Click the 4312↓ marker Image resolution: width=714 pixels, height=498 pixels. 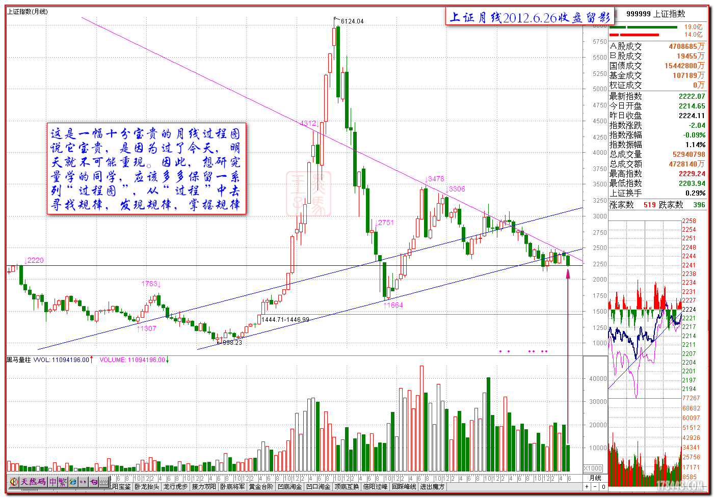click(x=309, y=123)
